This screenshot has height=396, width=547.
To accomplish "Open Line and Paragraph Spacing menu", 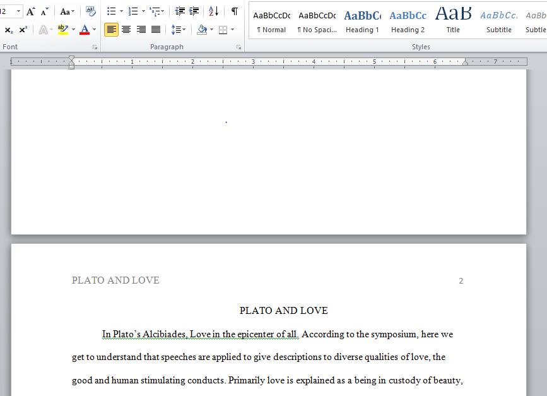I will click(x=178, y=30).
